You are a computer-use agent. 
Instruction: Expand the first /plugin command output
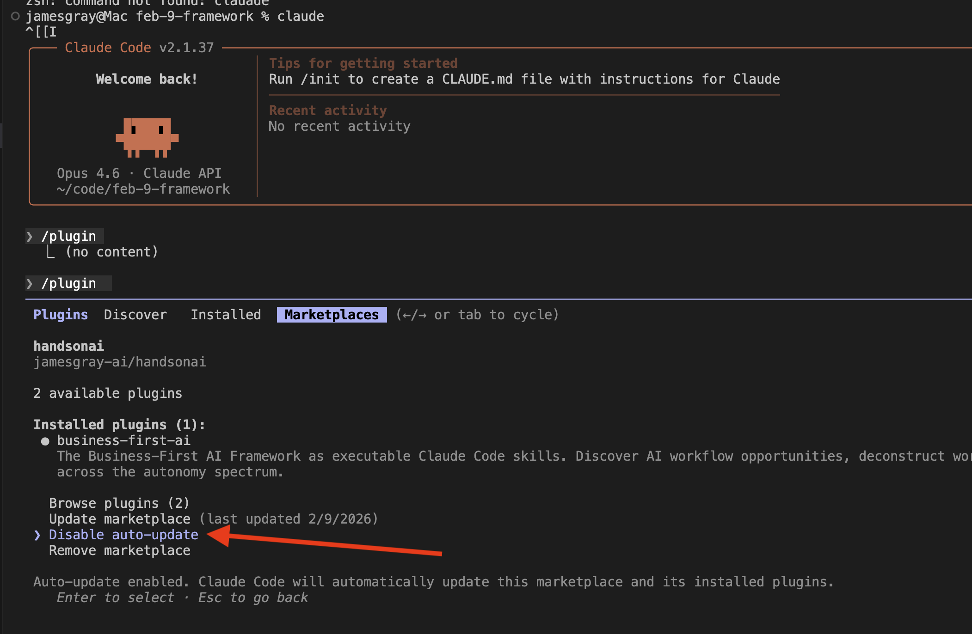click(69, 236)
